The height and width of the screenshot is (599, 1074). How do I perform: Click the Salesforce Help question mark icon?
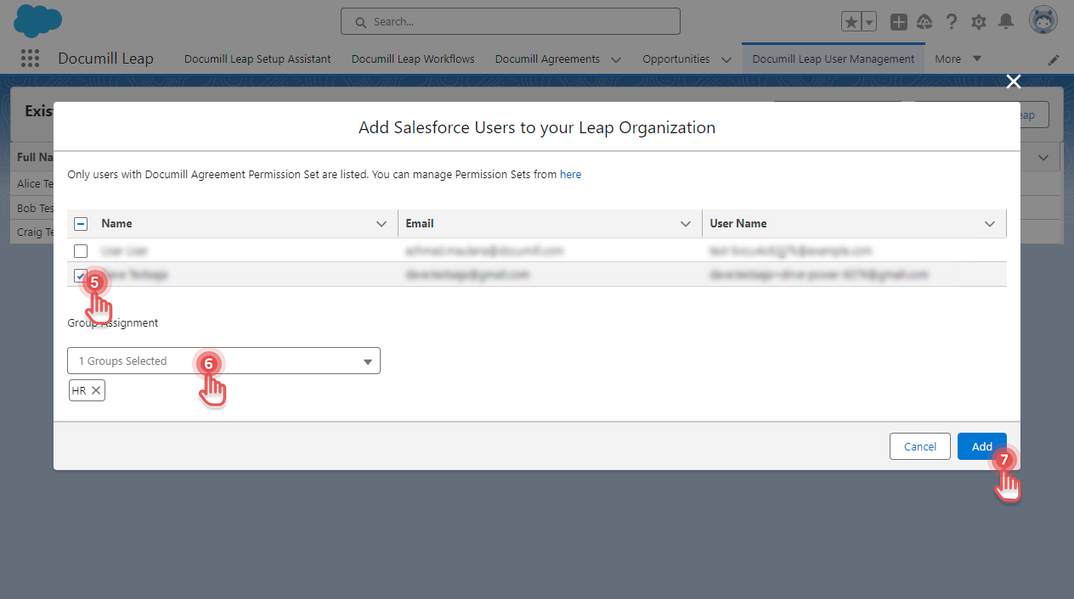tap(951, 21)
